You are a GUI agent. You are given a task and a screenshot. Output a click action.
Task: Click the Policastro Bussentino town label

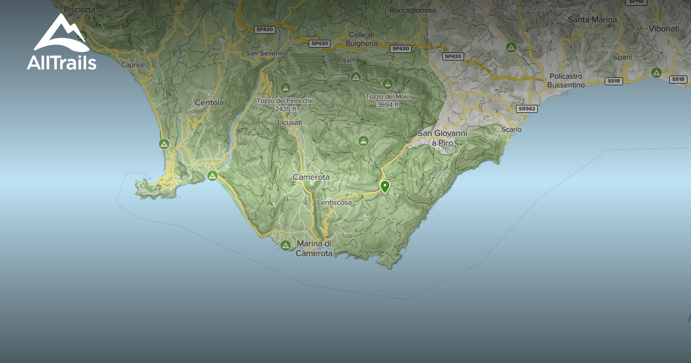(567, 80)
